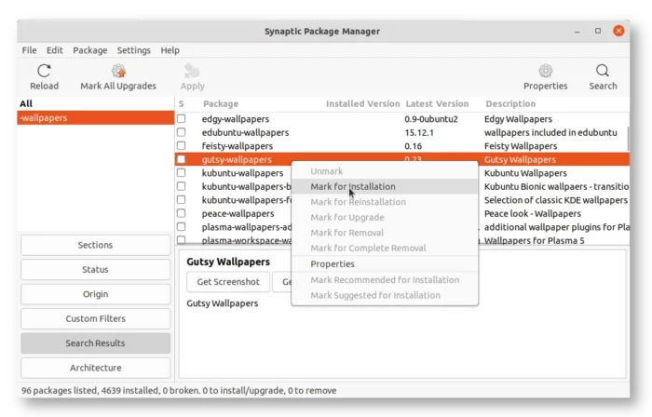
Task: Open the Edit menu
Action: (54, 50)
